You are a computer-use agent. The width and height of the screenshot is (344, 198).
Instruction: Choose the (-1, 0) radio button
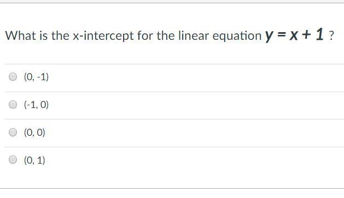coord(13,104)
